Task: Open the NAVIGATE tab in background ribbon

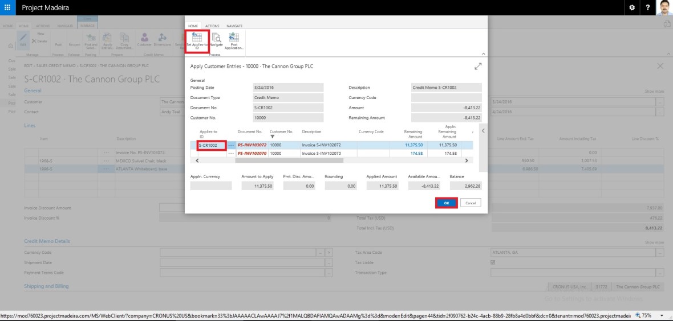Action: [65, 26]
